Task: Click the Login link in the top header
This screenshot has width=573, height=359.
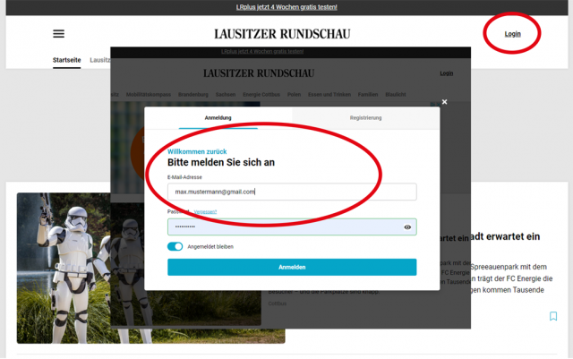Action: click(512, 34)
